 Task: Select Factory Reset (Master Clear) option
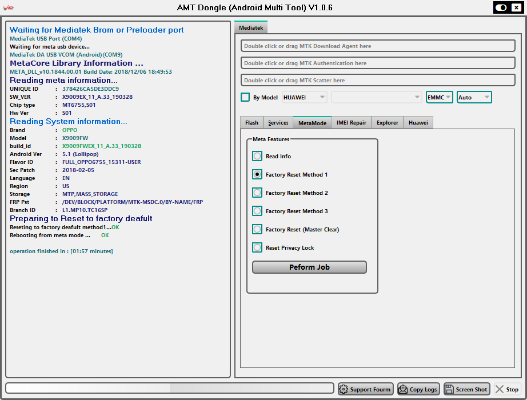(x=257, y=229)
